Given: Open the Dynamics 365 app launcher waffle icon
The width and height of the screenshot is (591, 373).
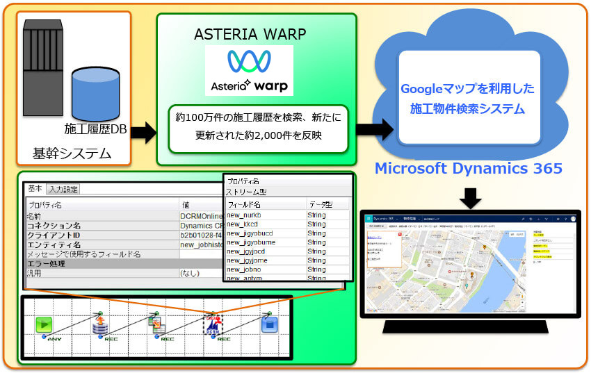Looking at the screenshot, I should click(369, 219).
